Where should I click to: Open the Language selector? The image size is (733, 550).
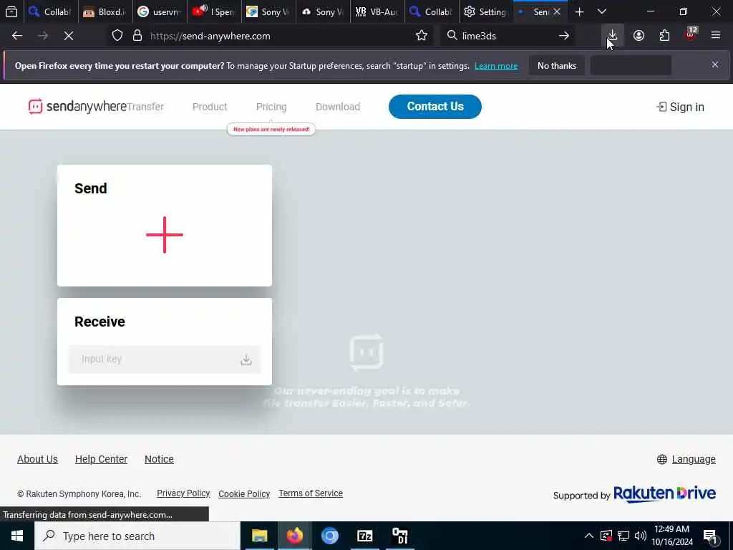click(693, 459)
